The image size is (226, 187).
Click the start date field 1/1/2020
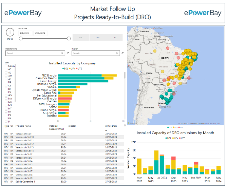pyautogui.click(x=25, y=33)
